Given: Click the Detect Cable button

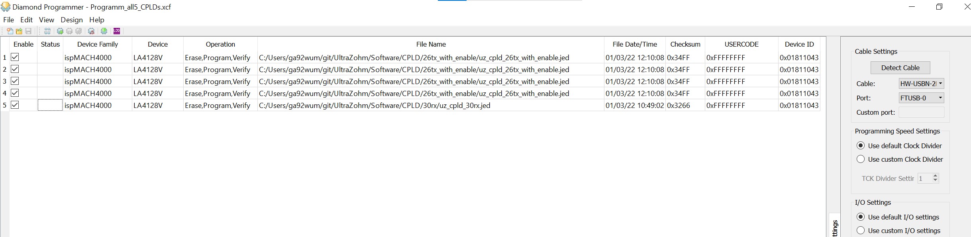Looking at the screenshot, I should [900, 68].
